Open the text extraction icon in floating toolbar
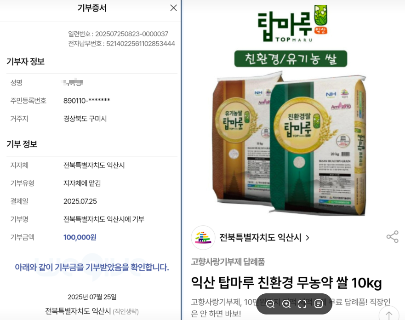 click(319, 304)
